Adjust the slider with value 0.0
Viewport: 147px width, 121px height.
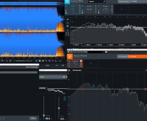coord(59,108)
